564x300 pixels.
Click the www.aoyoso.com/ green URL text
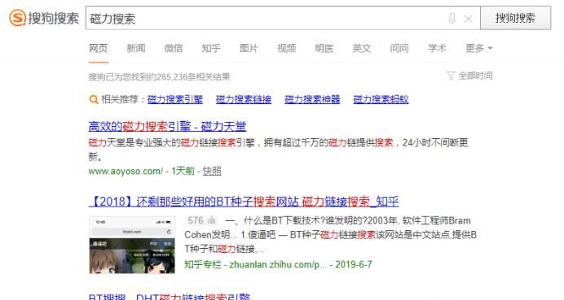click(126, 172)
